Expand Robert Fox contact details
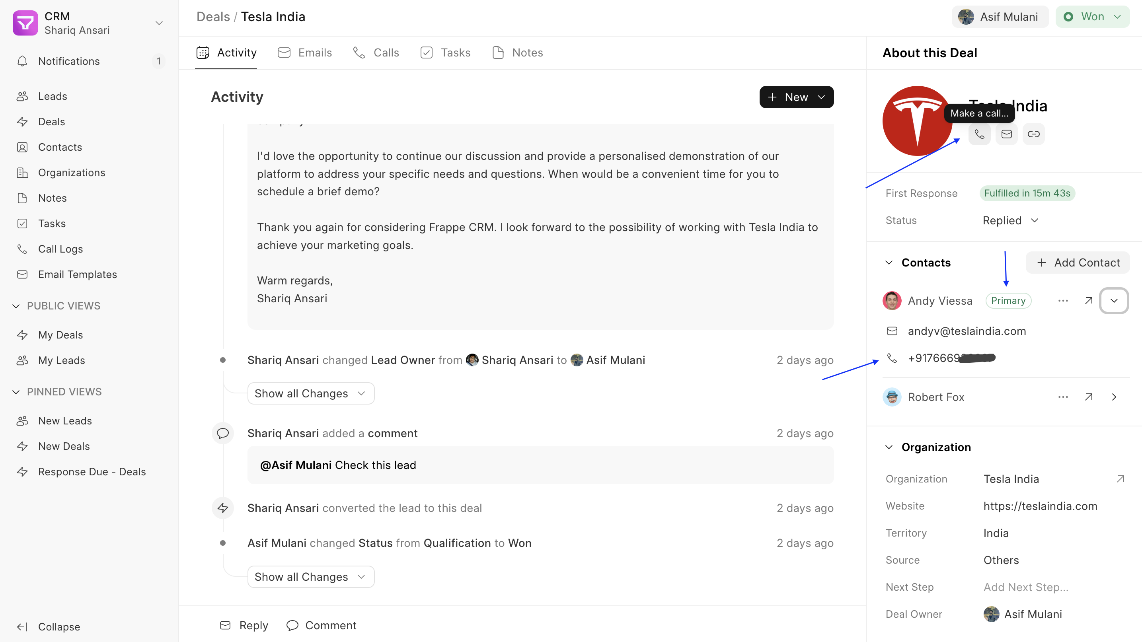Screen dimensions: 1142x642 pyautogui.click(x=1114, y=397)
